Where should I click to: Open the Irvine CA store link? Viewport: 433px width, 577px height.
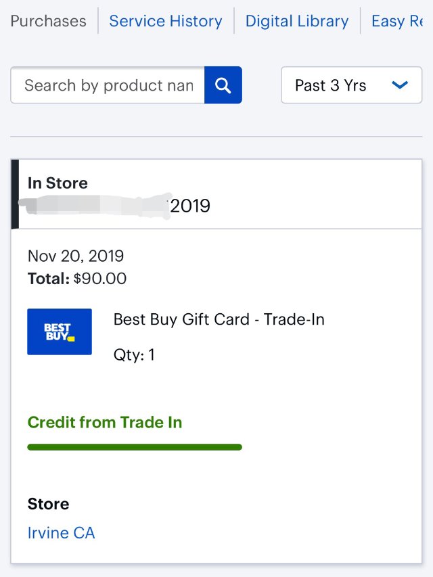62,533
